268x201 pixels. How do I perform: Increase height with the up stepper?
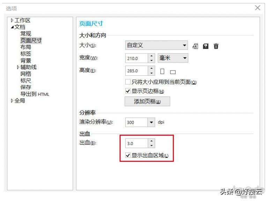click(151, 68)
